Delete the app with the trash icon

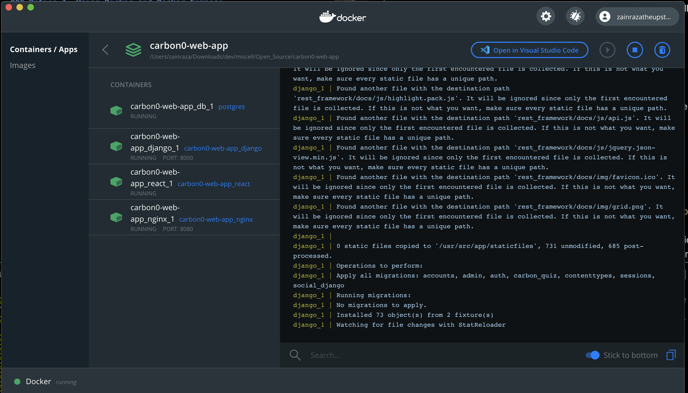click(662, 49)
